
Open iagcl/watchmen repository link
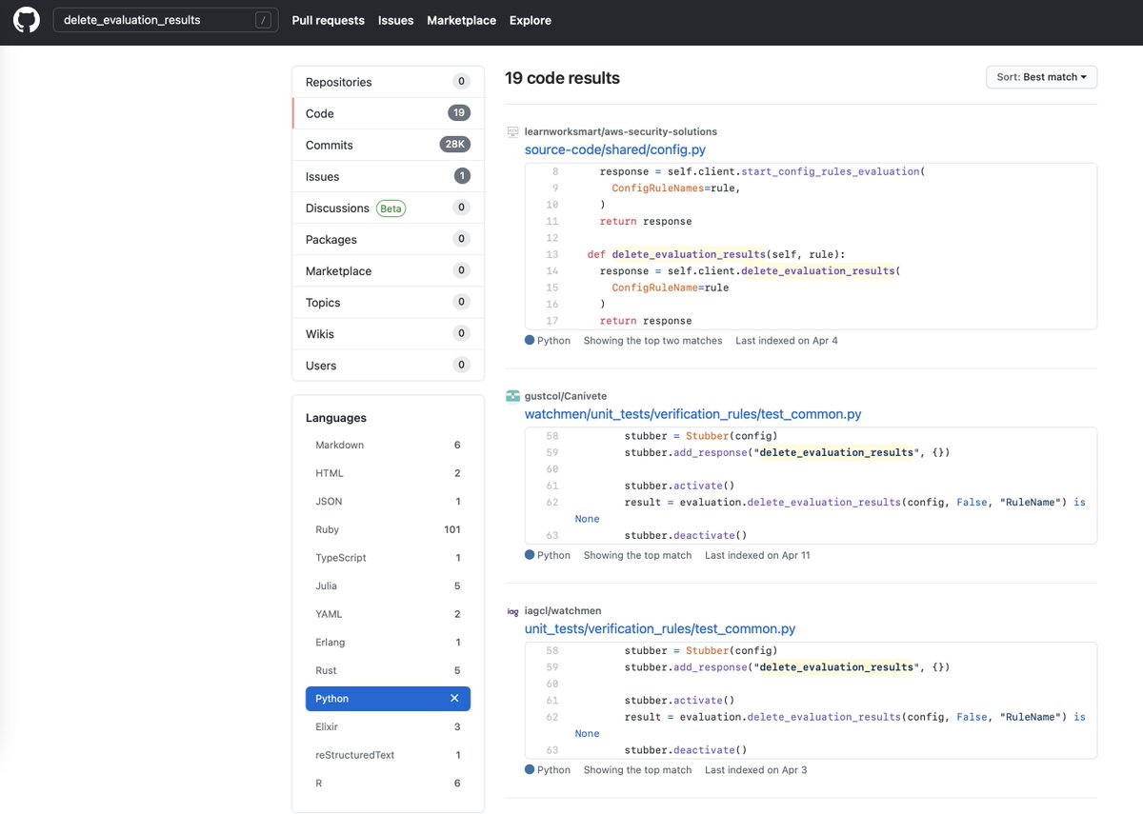coord(563,611)
